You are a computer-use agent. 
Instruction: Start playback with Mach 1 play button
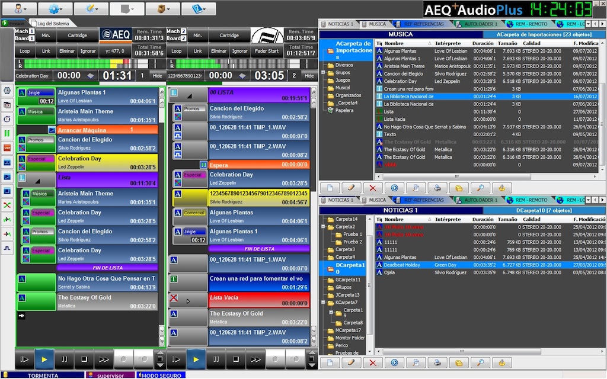[x=44, y=359]
